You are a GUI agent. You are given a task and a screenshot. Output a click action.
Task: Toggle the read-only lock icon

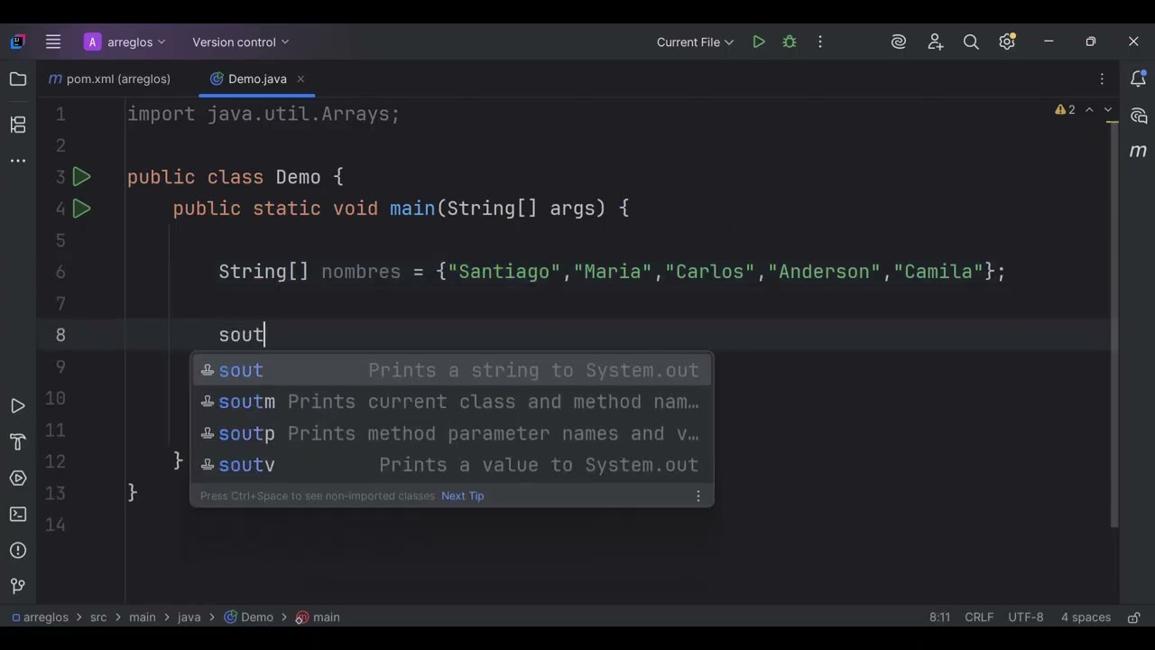pos(1132,617)
